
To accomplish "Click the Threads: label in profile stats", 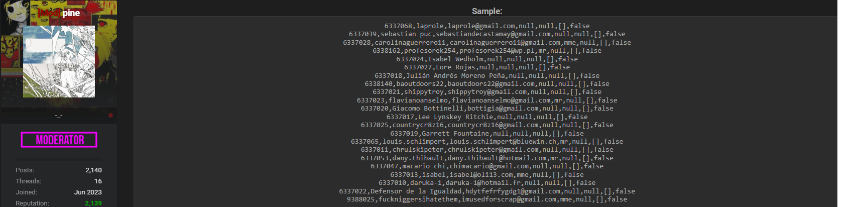I will [29, 181].
